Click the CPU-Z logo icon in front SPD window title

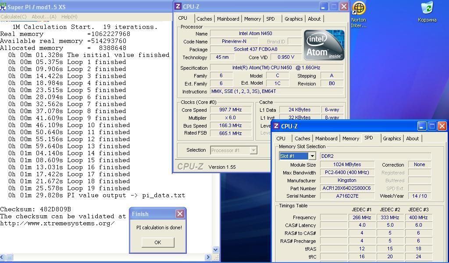tap(276, 126)
